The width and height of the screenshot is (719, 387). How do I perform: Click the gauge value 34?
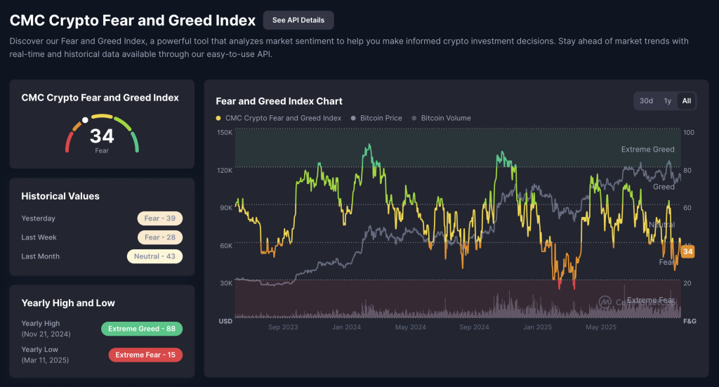click(x=102, y=136)
